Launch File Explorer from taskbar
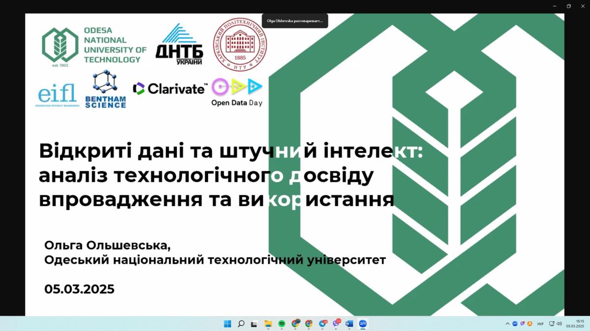The width and height of the screenshot is (590, 331). point(268,324)
